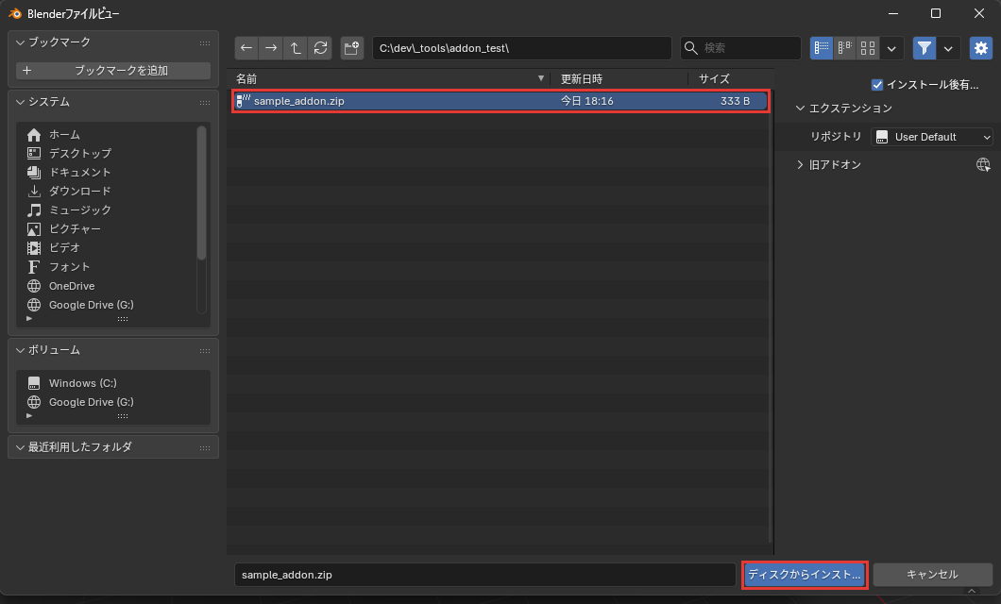The width and height of the screenshot is (1001, 604).
Task: Switch to thumbnail display mode
Action: [x=868, y=48]
